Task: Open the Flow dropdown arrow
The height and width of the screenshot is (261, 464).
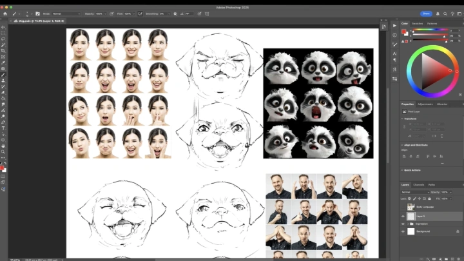Action: (x=133, y=14)
